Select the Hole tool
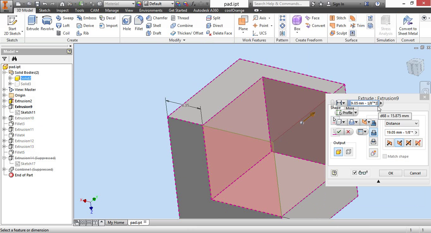 [x=127, y=23]
